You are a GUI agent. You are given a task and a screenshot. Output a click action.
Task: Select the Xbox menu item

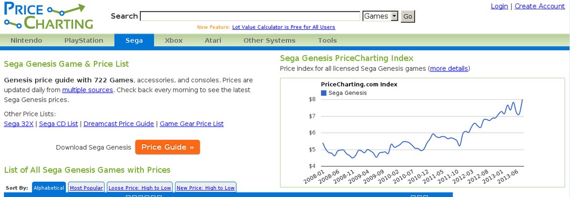[x=174, y=41]
